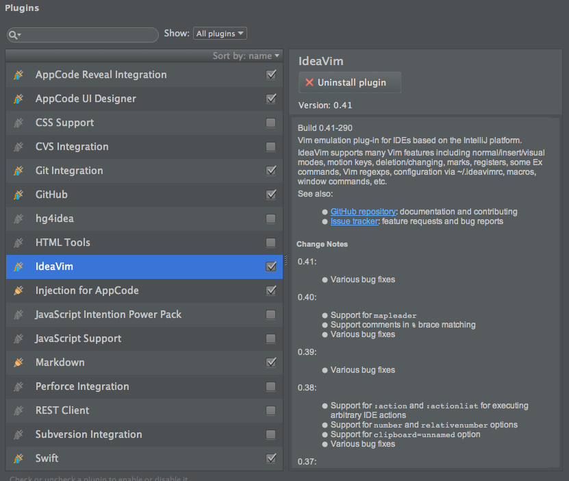
Task: Select the GitHub plugin name
Action: coord(51,195)
